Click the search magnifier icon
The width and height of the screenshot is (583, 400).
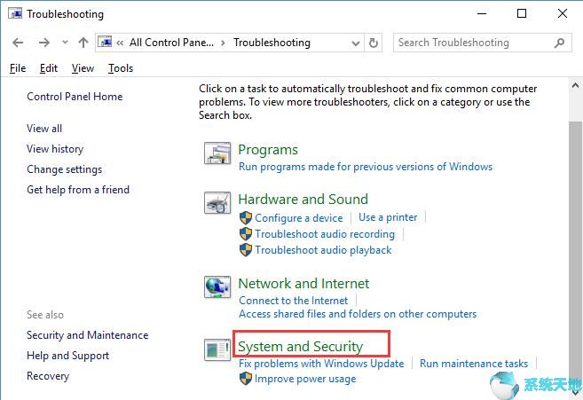[x=559, y=43]
